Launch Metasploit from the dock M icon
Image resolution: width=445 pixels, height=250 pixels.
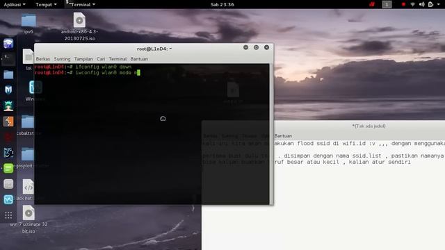tap(8, 90)
